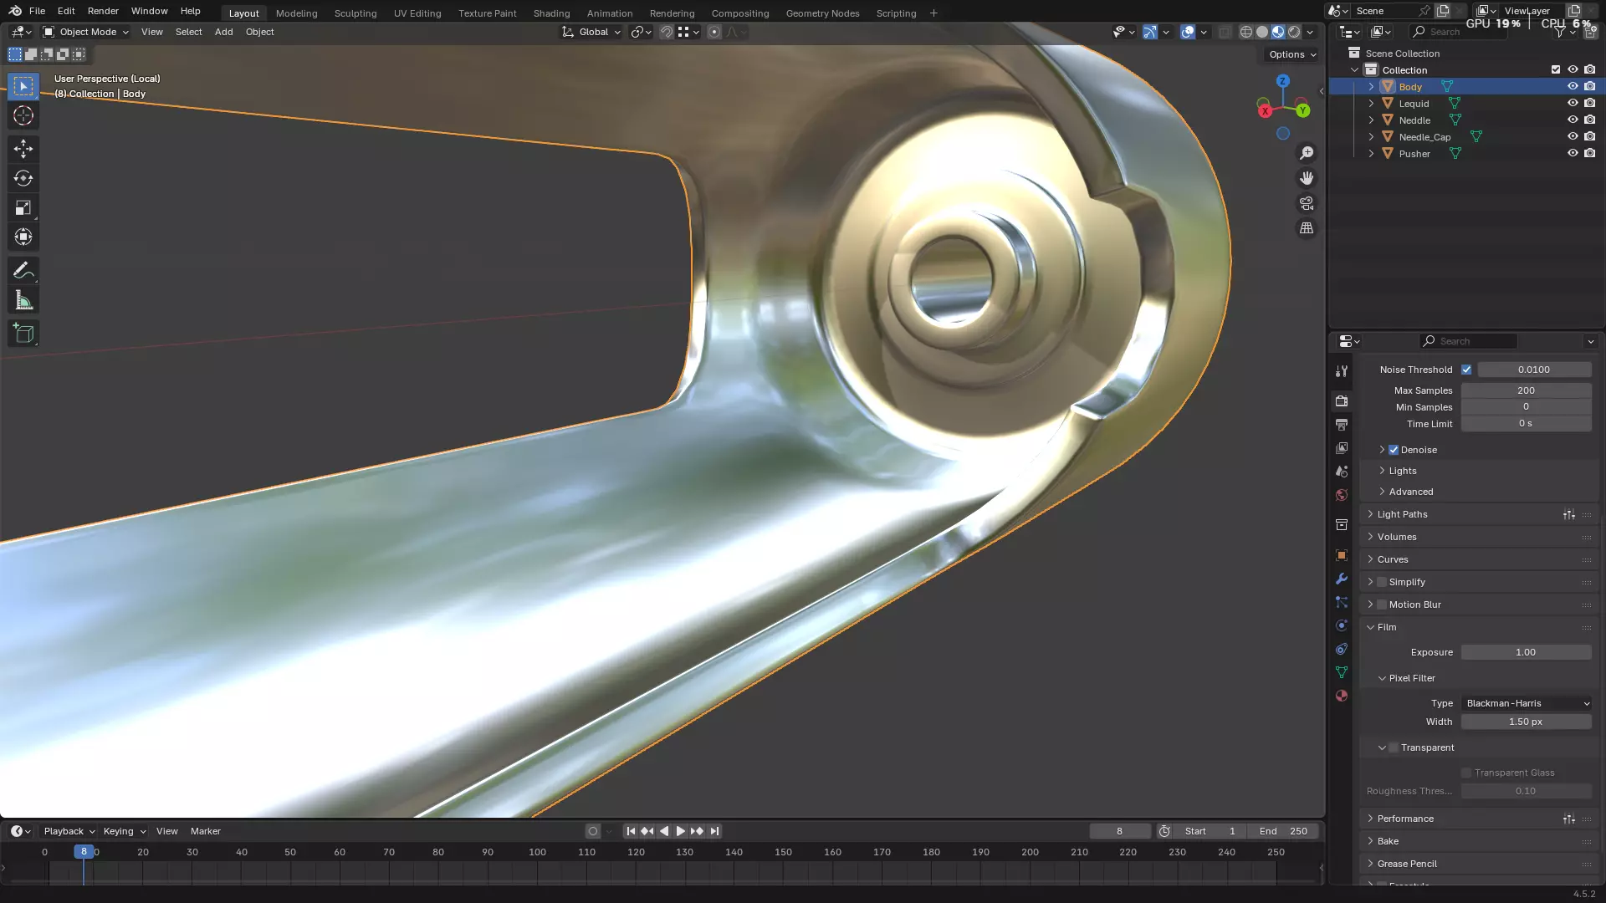1606x903 pixels.
Task: Open the Render menu
Action: [x=103, y=11]
